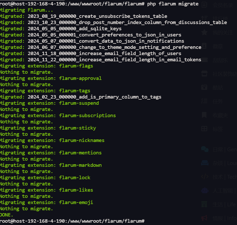Click the convert_data_to_json_in_notifications line
Viewport: 237px width, 225px height.
point(92,41)
